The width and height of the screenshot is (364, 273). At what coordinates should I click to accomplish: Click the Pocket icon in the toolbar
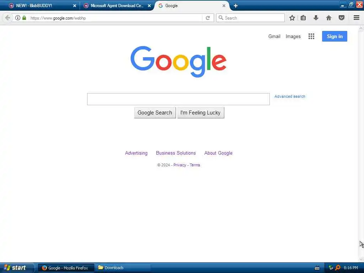(x=342, y=18)
